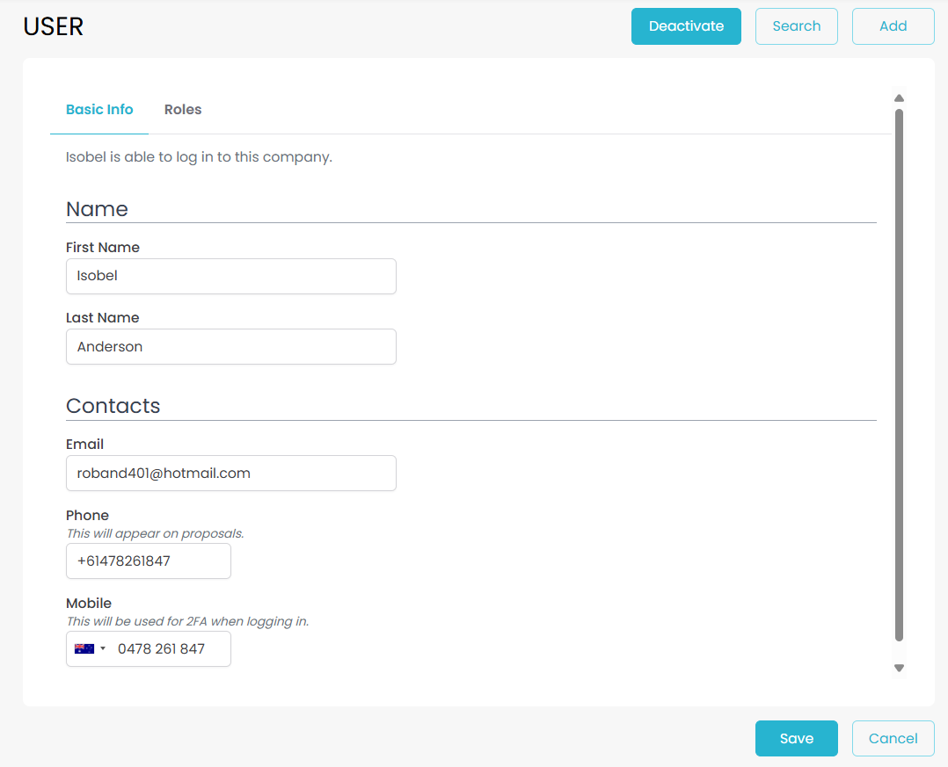This screenshot has height=767, width=948.
Task: Click the Australian flag icon in Mobile field
Action: point(84,649)
